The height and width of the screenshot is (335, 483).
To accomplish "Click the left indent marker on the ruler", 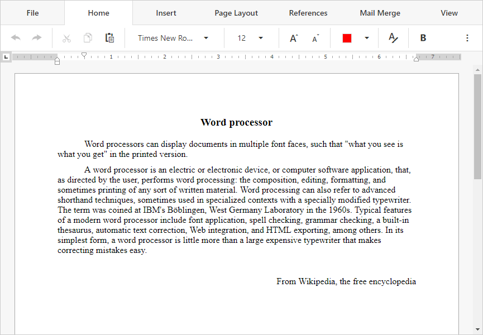I will click(57, 61).
